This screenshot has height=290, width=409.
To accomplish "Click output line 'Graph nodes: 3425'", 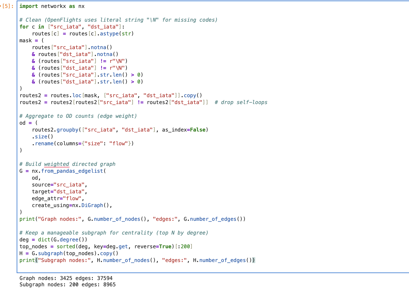I will [x=66, y=278].
